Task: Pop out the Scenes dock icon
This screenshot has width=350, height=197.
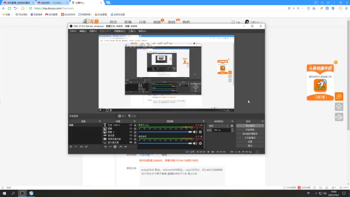Action: 100,121
